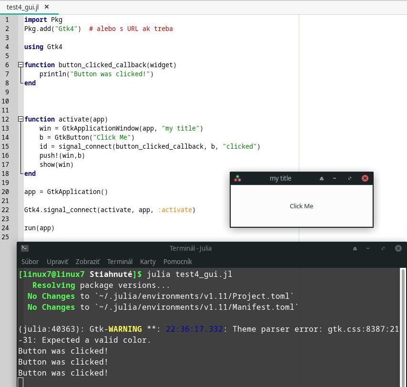This screenshot has width=407, height=387.
Task: Minimize the my title window
Action: pyautogui.click(x=335, y=178)
